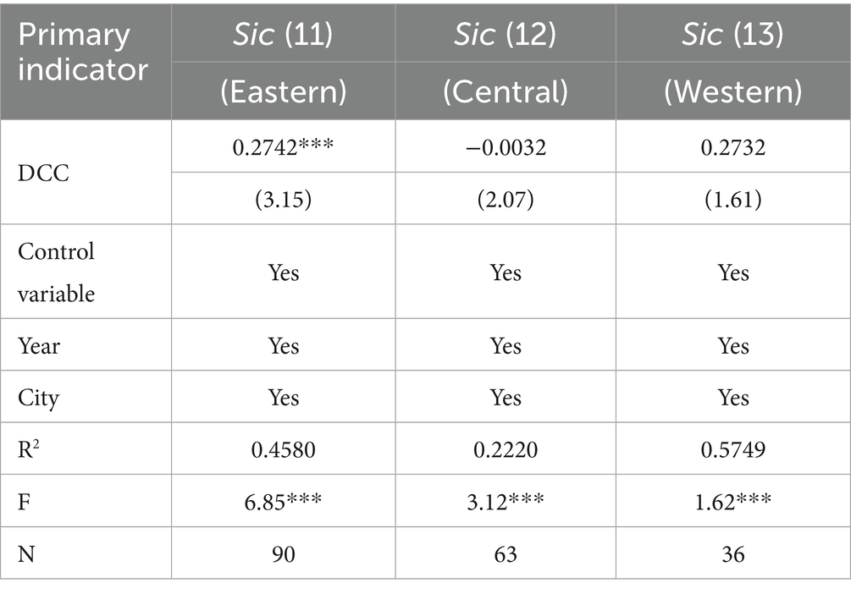Click the Control variable row label
The height and width of the screenshot is (594, 851).
[x=57, y=272]
